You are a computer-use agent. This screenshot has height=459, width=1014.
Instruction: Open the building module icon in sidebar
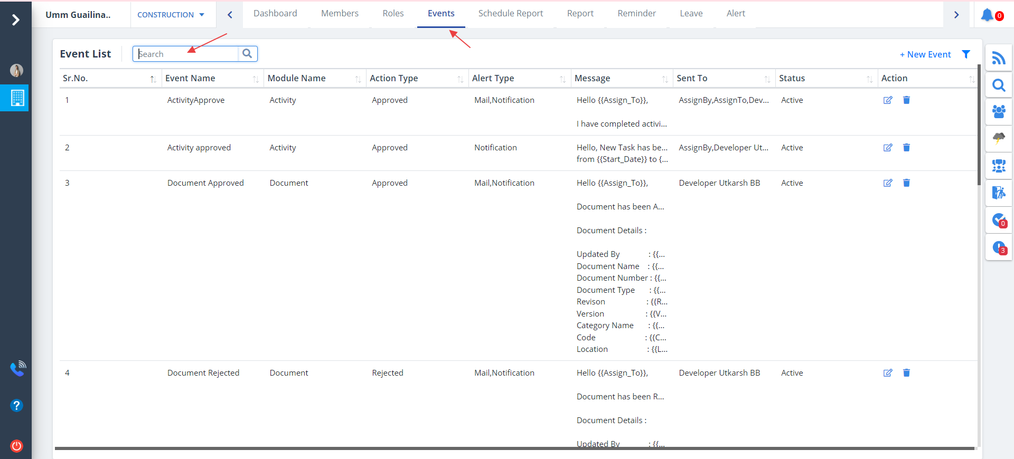tap(17, 98)
